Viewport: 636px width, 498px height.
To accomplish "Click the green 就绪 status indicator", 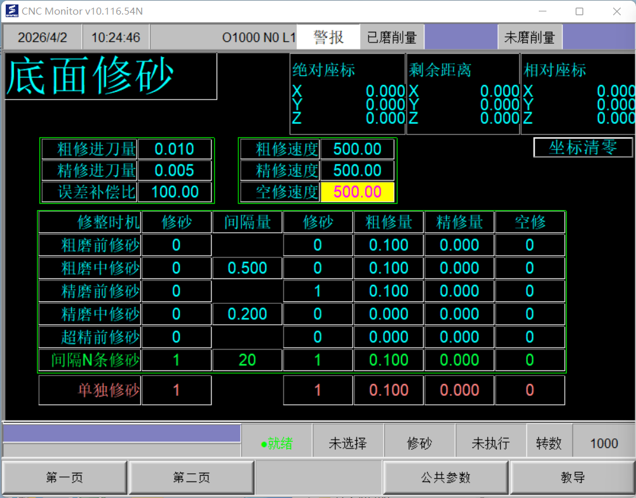I will [277, 443].
